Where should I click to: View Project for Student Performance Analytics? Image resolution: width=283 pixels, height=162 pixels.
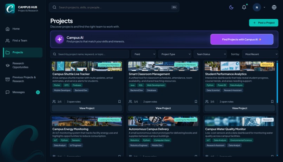pyautogui.click(x=239, y=108)
